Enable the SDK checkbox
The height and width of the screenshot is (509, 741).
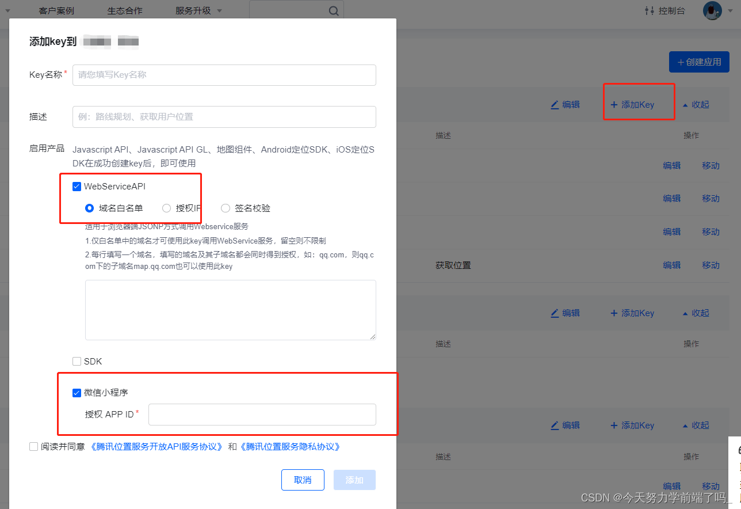(77, 362)
